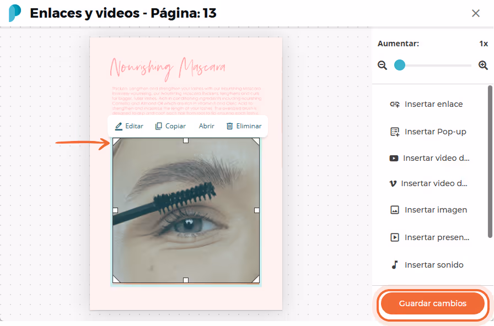Close the Enlaces y videos dialog
Viewport: 494px width, 326px height.
(476, 13)
